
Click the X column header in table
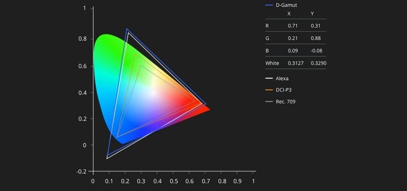click(x=289, y=14)
